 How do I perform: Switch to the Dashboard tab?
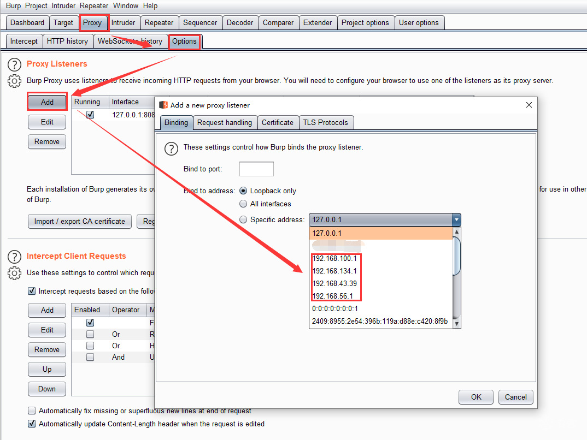click(x=27, y=22)
